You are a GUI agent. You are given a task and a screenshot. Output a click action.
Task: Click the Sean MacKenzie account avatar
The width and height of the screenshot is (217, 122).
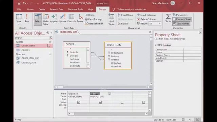pos(173,3)
